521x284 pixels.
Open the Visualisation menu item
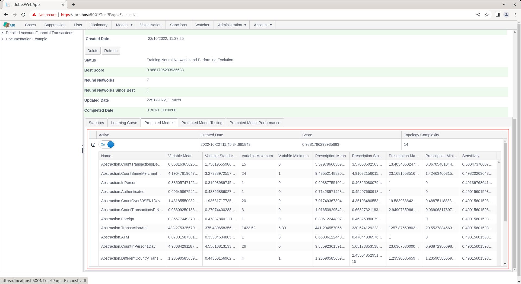click(151, 25)
